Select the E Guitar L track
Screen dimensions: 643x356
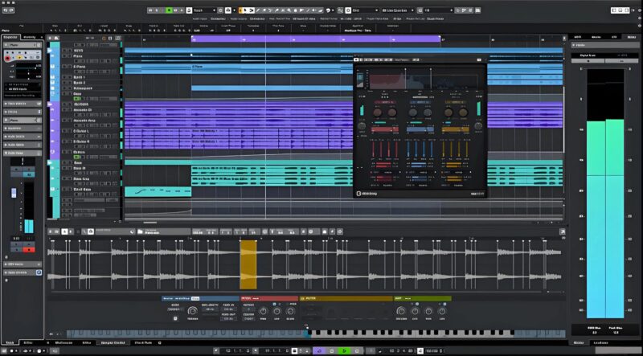[x=82, y=131]
